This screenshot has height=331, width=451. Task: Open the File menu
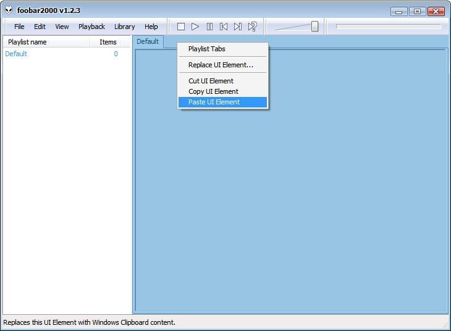[x=19, y=27]
